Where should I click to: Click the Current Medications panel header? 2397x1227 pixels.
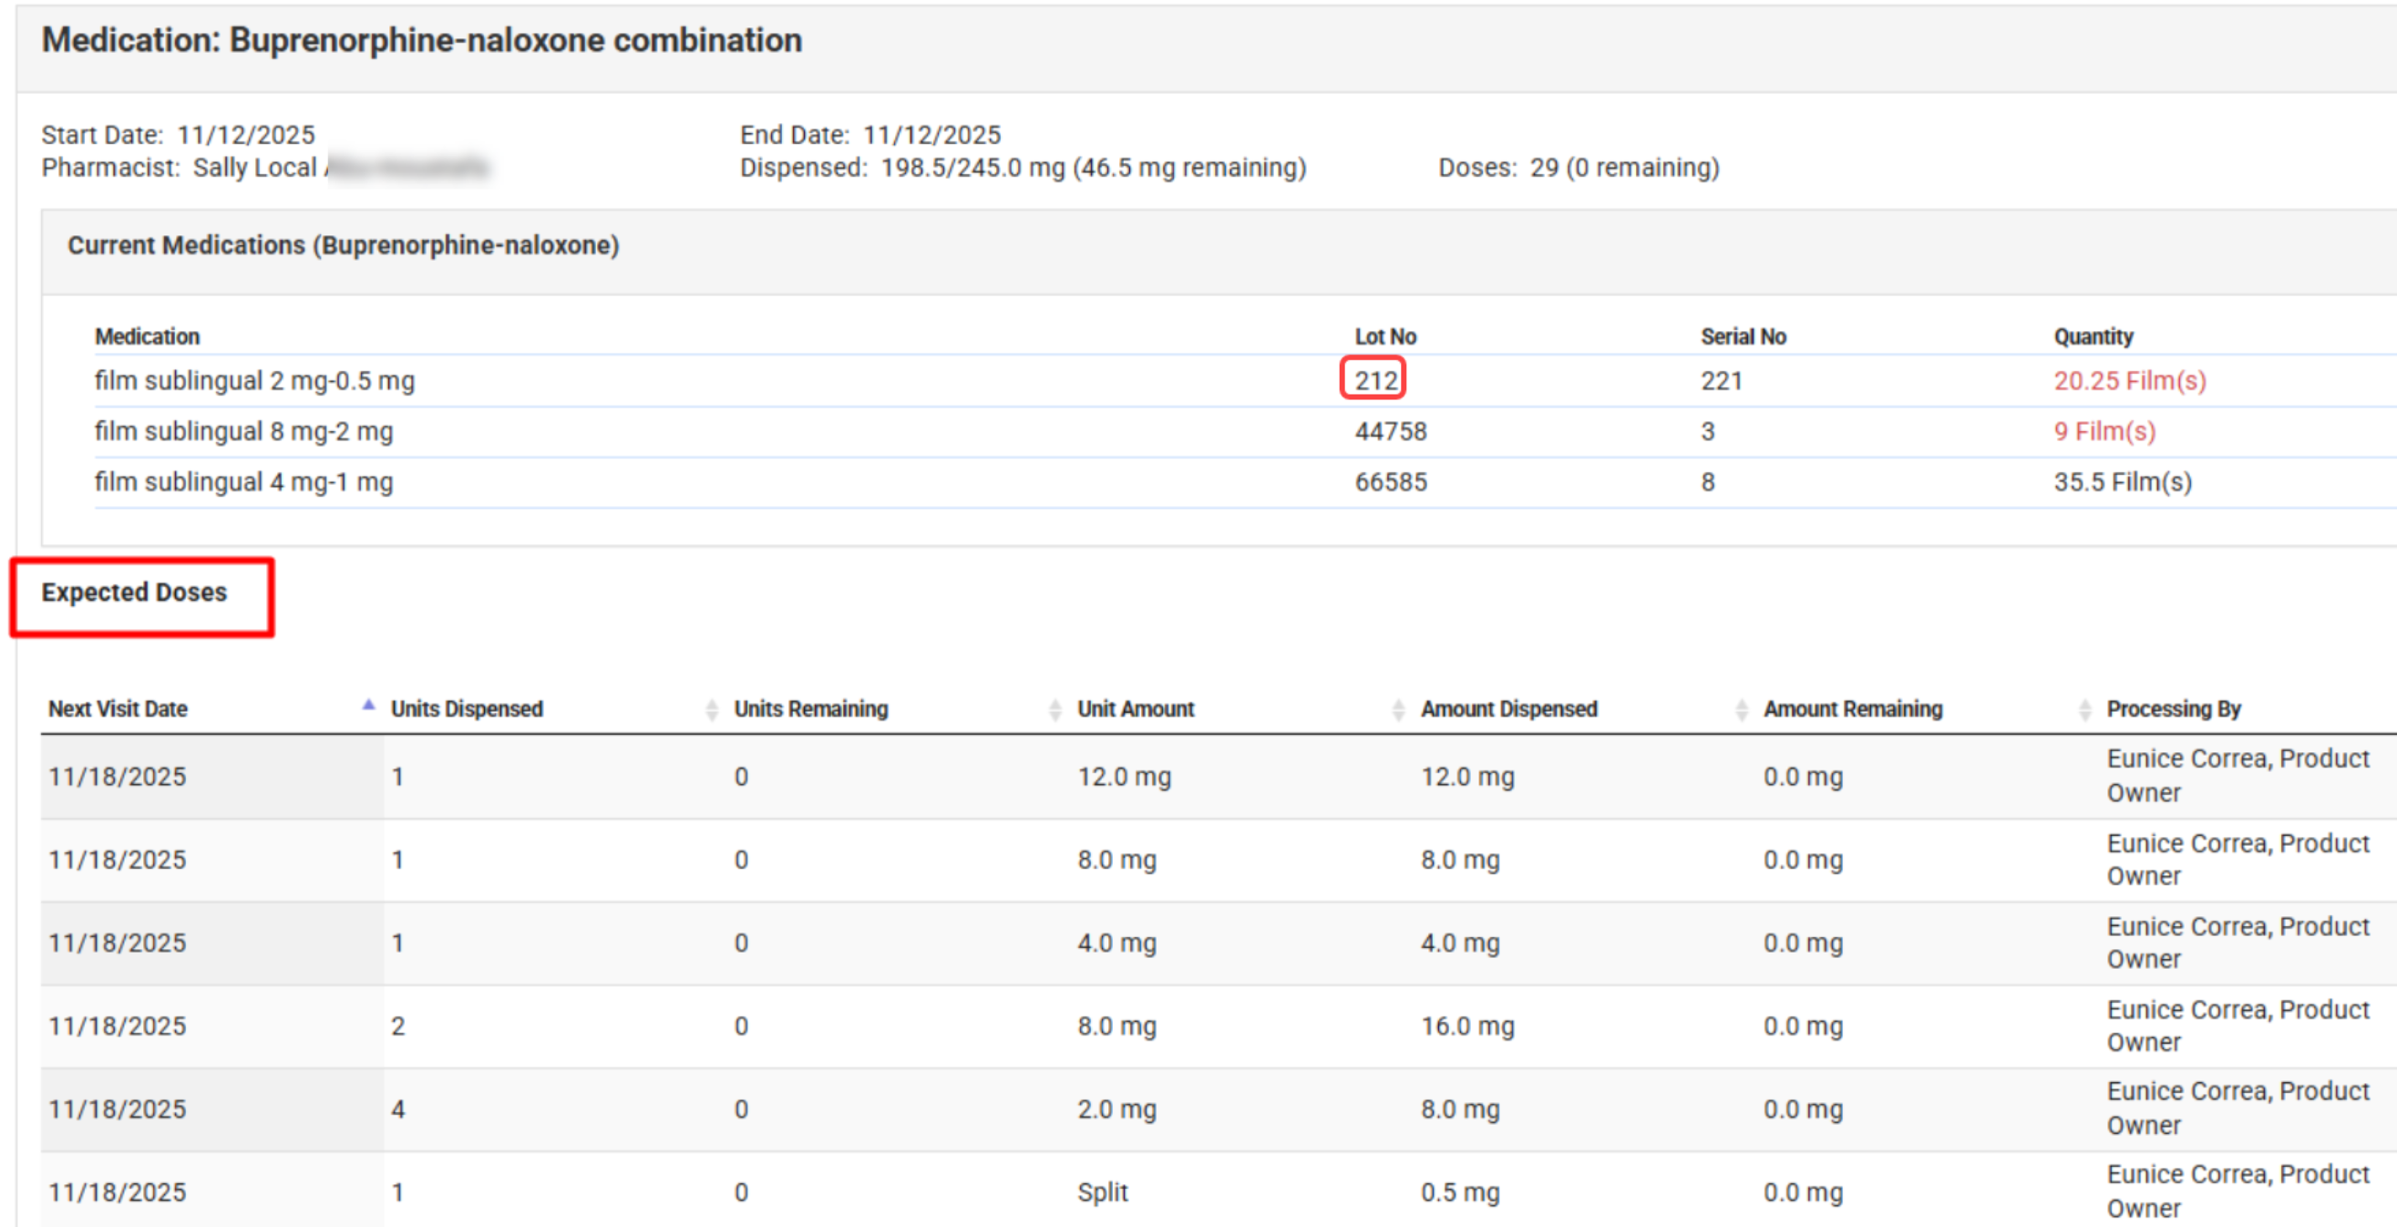pyautogui.click(x=344, y=245)
